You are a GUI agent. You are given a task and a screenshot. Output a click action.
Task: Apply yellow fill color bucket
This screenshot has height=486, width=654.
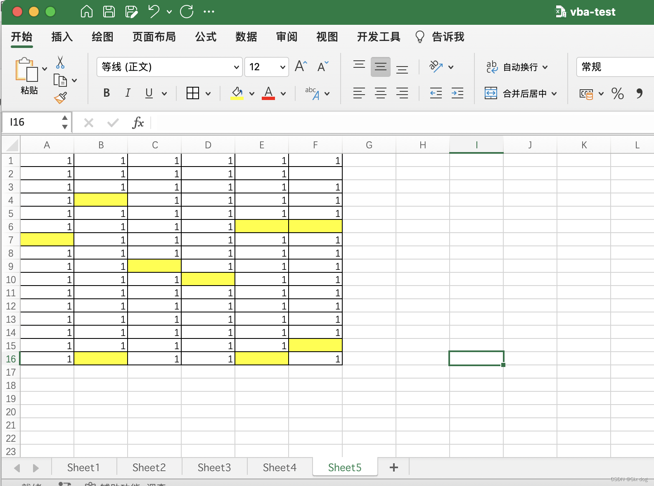tap(237, 93)
